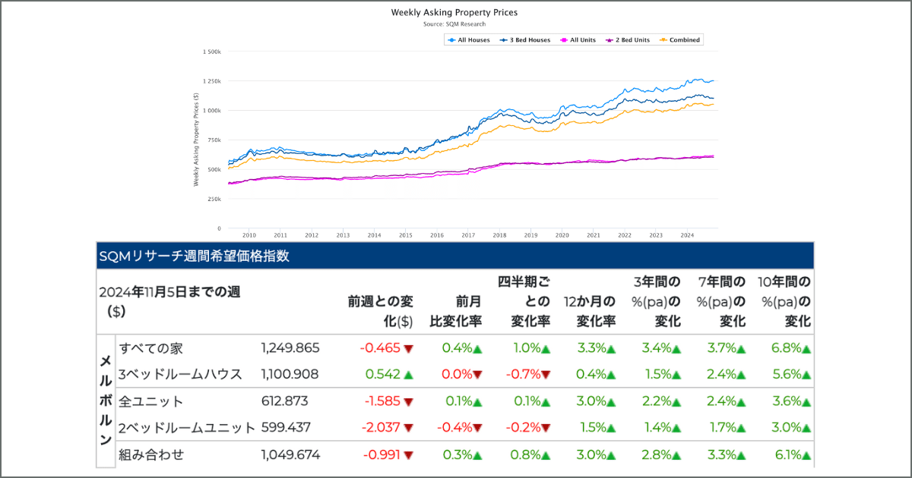912x478 pixels.
Task: Click the y-axis label 1 250k
Action: click(211, 81)
